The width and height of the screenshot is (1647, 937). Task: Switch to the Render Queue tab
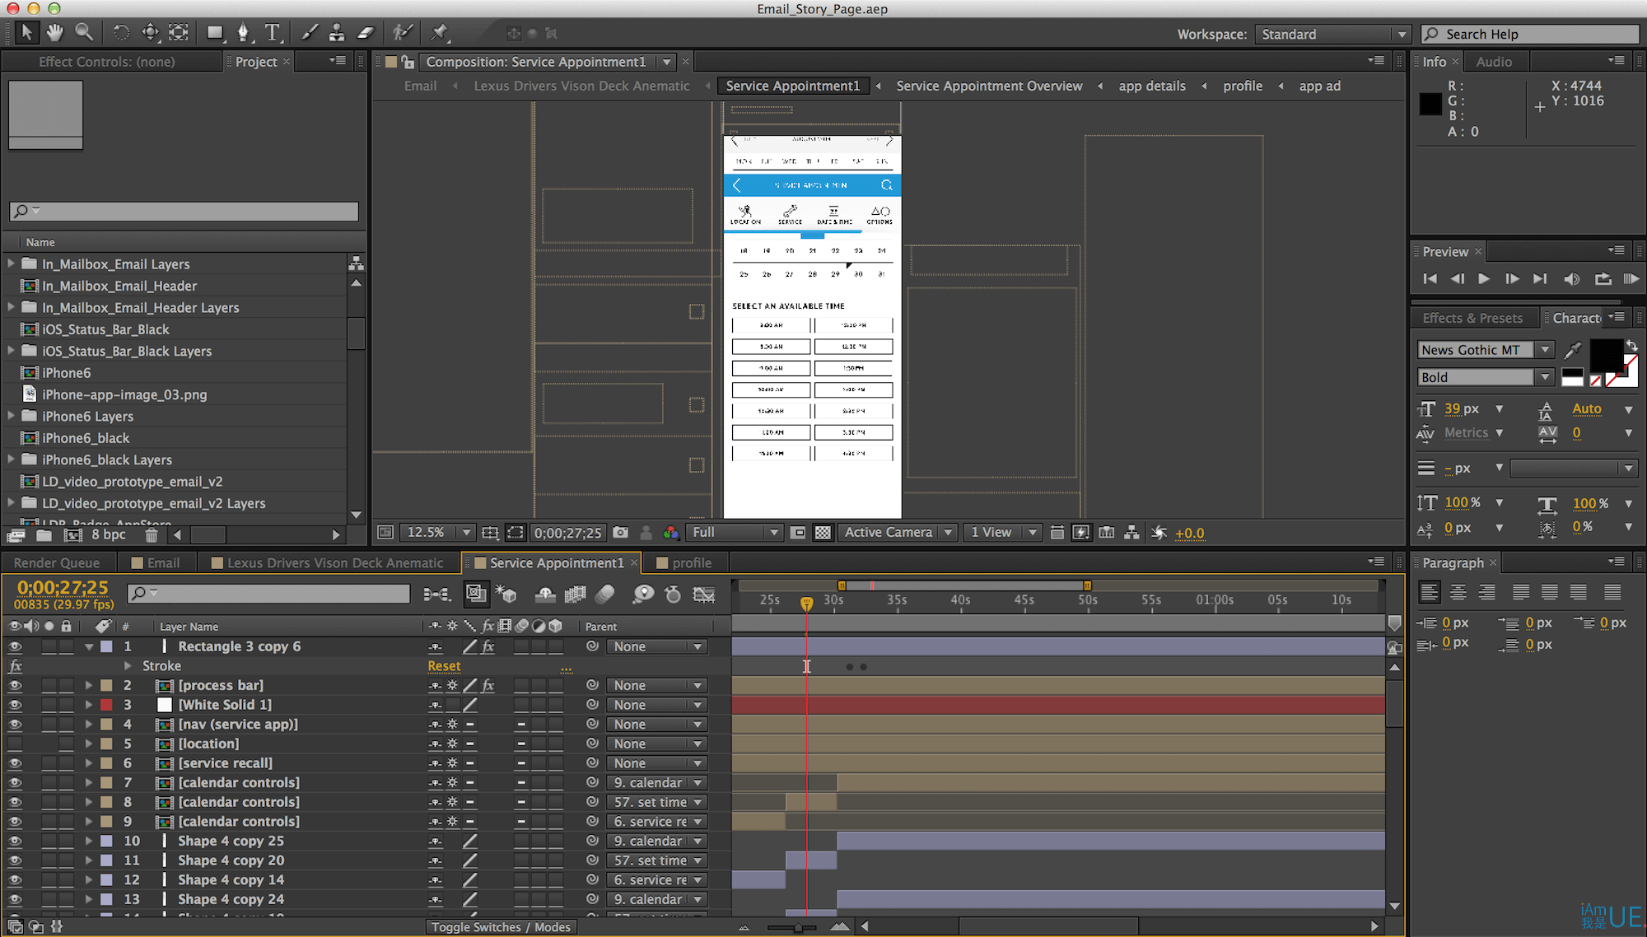[57, 563]
